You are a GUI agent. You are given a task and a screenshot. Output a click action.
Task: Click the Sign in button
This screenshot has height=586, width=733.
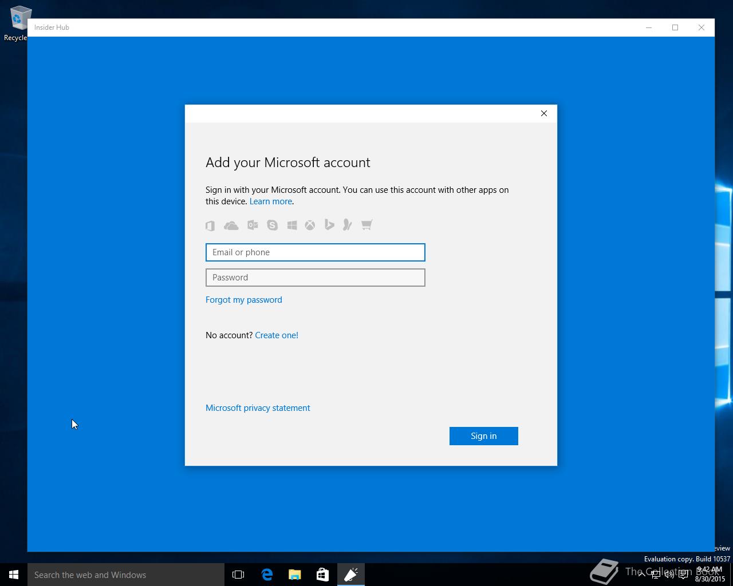(x=484, y=436)
